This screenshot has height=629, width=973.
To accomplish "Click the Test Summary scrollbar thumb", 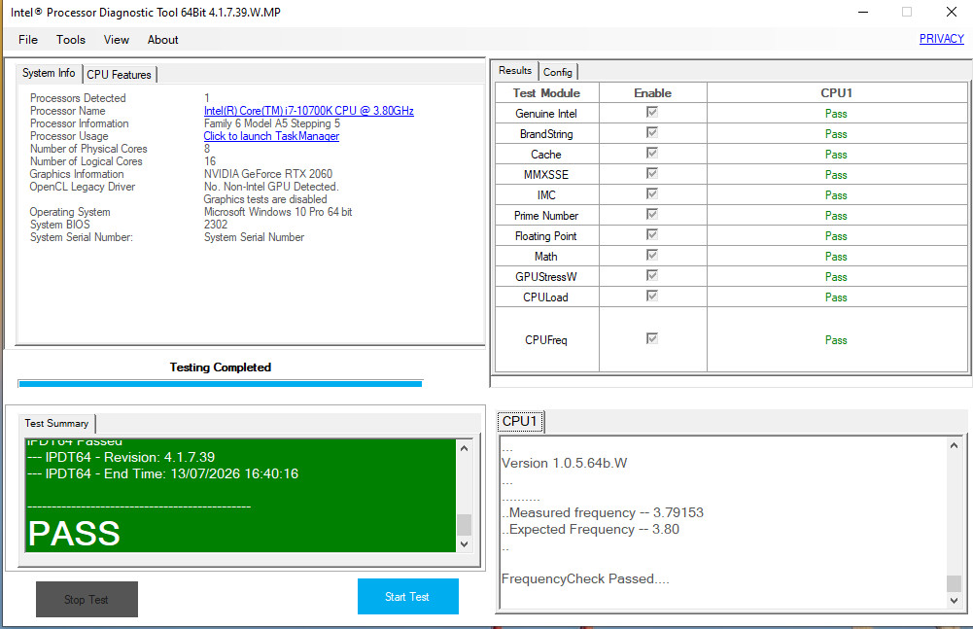I will point(465,525).
